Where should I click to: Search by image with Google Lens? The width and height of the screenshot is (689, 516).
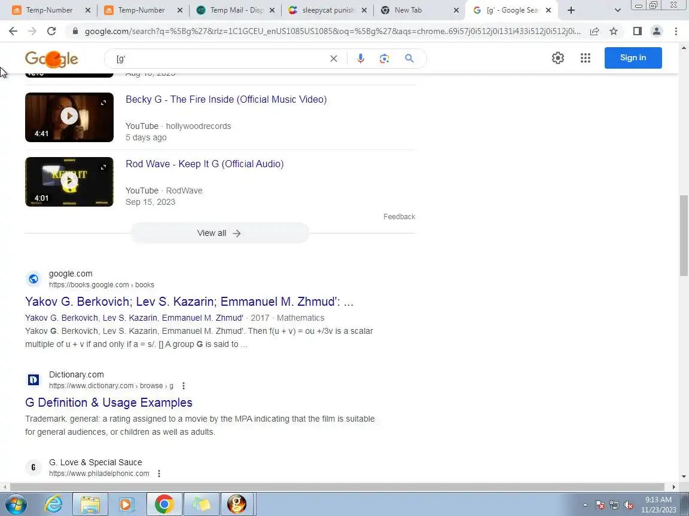pos(385,59)
